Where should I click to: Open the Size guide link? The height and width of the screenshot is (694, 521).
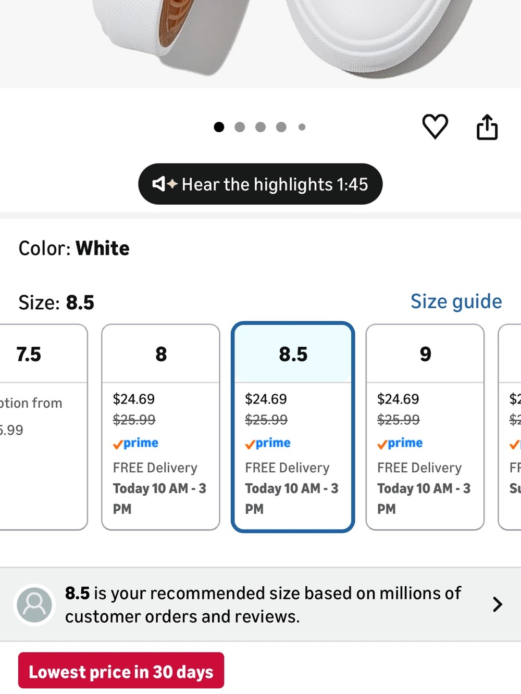tap(456, 301)
